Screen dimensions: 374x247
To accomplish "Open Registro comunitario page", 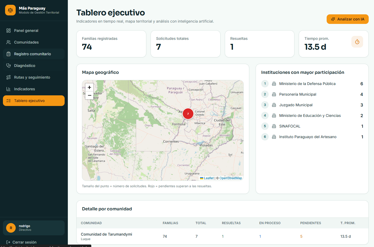I will (34, 54).
